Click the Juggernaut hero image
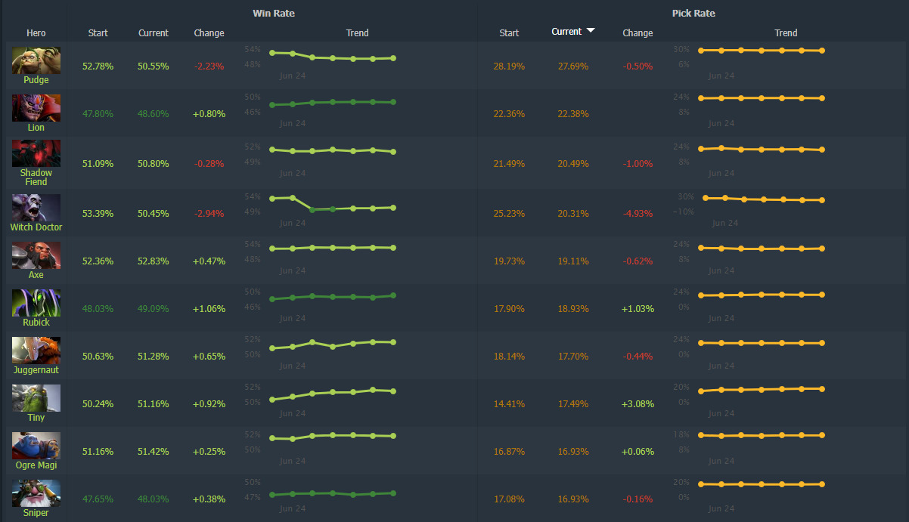The width and height of the screenshot is (909, 522). click(36, 351)
